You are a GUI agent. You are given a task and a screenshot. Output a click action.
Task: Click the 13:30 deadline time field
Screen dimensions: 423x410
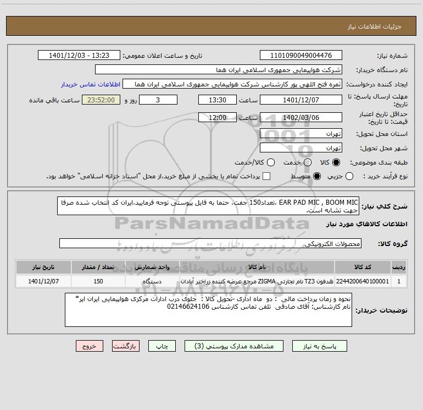click(x=217, y=100)
